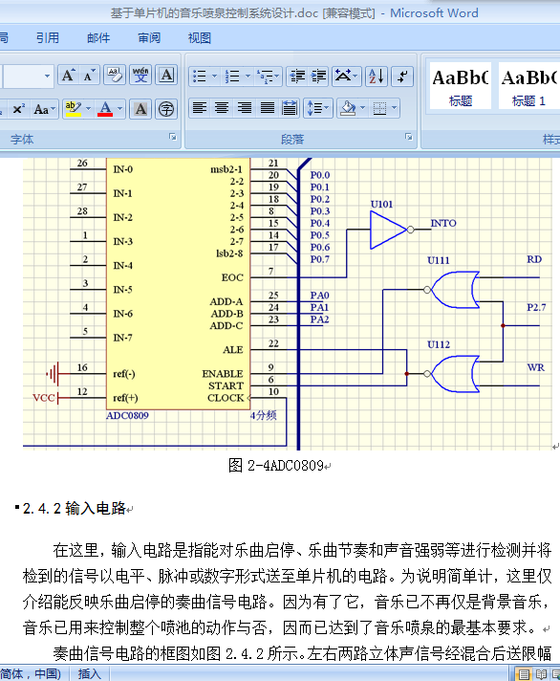This screenshot has width=560, height=681.
Task: Click the Sort A-Z icon
Action: 377,77
